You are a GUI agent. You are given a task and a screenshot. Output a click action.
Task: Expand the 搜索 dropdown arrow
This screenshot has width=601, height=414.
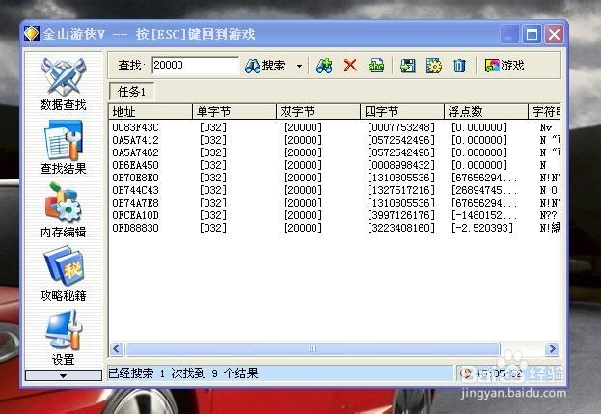click(x=299, y=66)
